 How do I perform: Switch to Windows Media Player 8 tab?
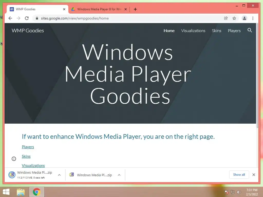click(x=99, y=9)
